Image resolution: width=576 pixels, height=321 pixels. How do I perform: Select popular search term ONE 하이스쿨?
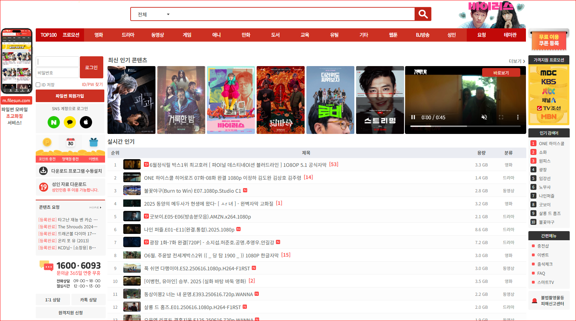tap(551, 143)
